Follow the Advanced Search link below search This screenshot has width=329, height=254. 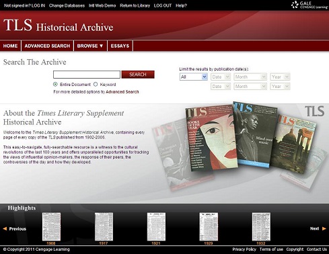[122, 91]
